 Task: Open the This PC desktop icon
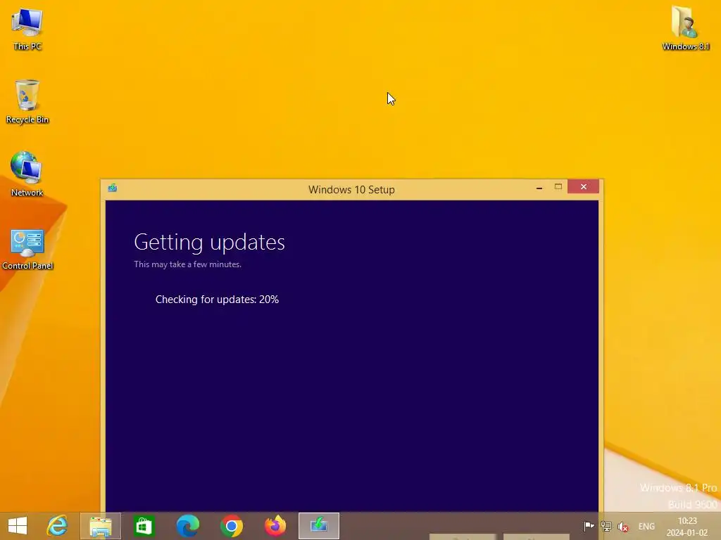pyautogui.click(x=27, y=29)
